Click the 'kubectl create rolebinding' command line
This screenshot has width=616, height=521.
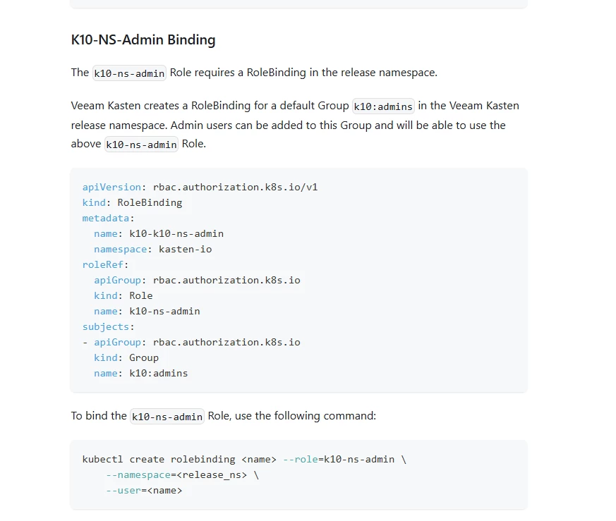point(244,460)
